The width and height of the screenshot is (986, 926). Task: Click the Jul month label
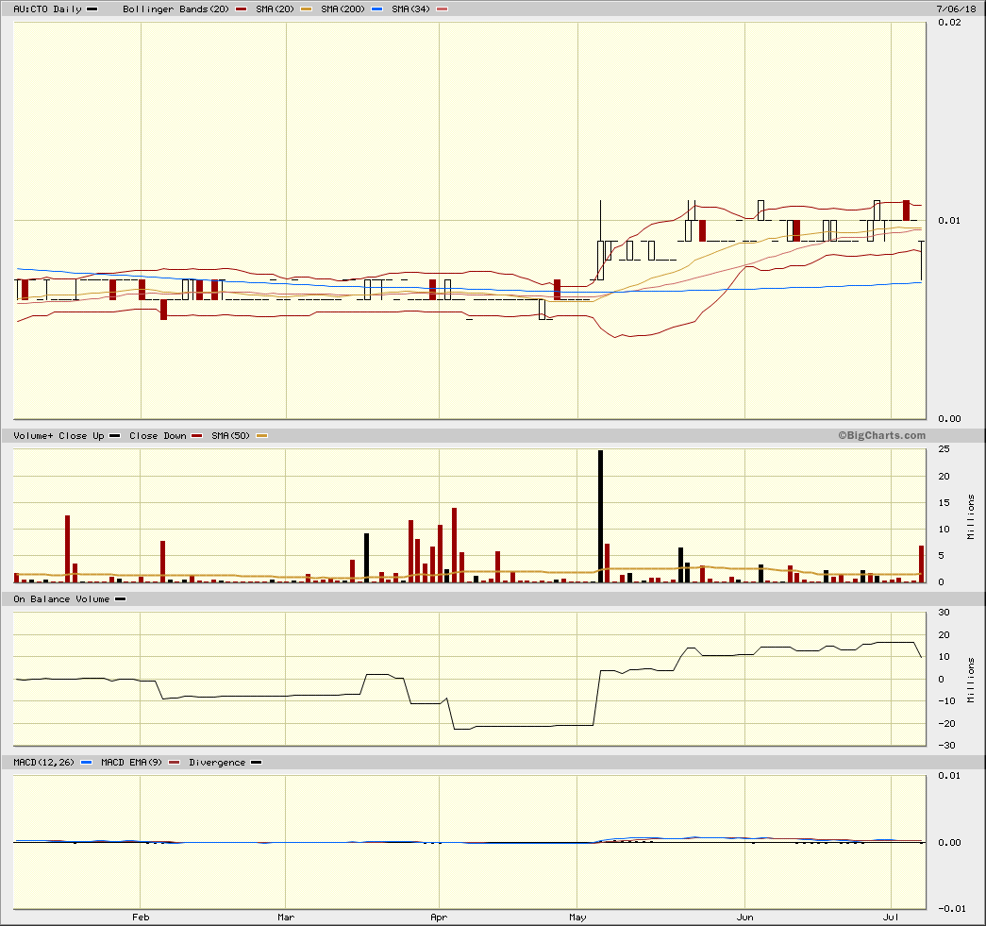tap(891, 918)
